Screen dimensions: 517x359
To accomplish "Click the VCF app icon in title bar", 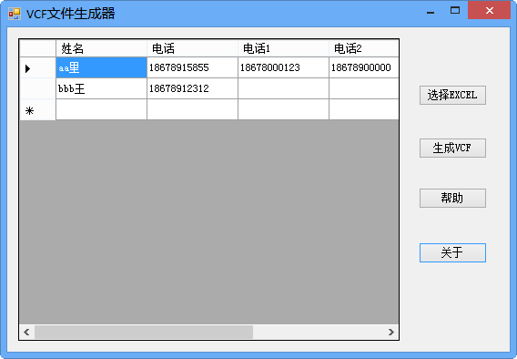I will pyautogui.click(x=15, y=14).
